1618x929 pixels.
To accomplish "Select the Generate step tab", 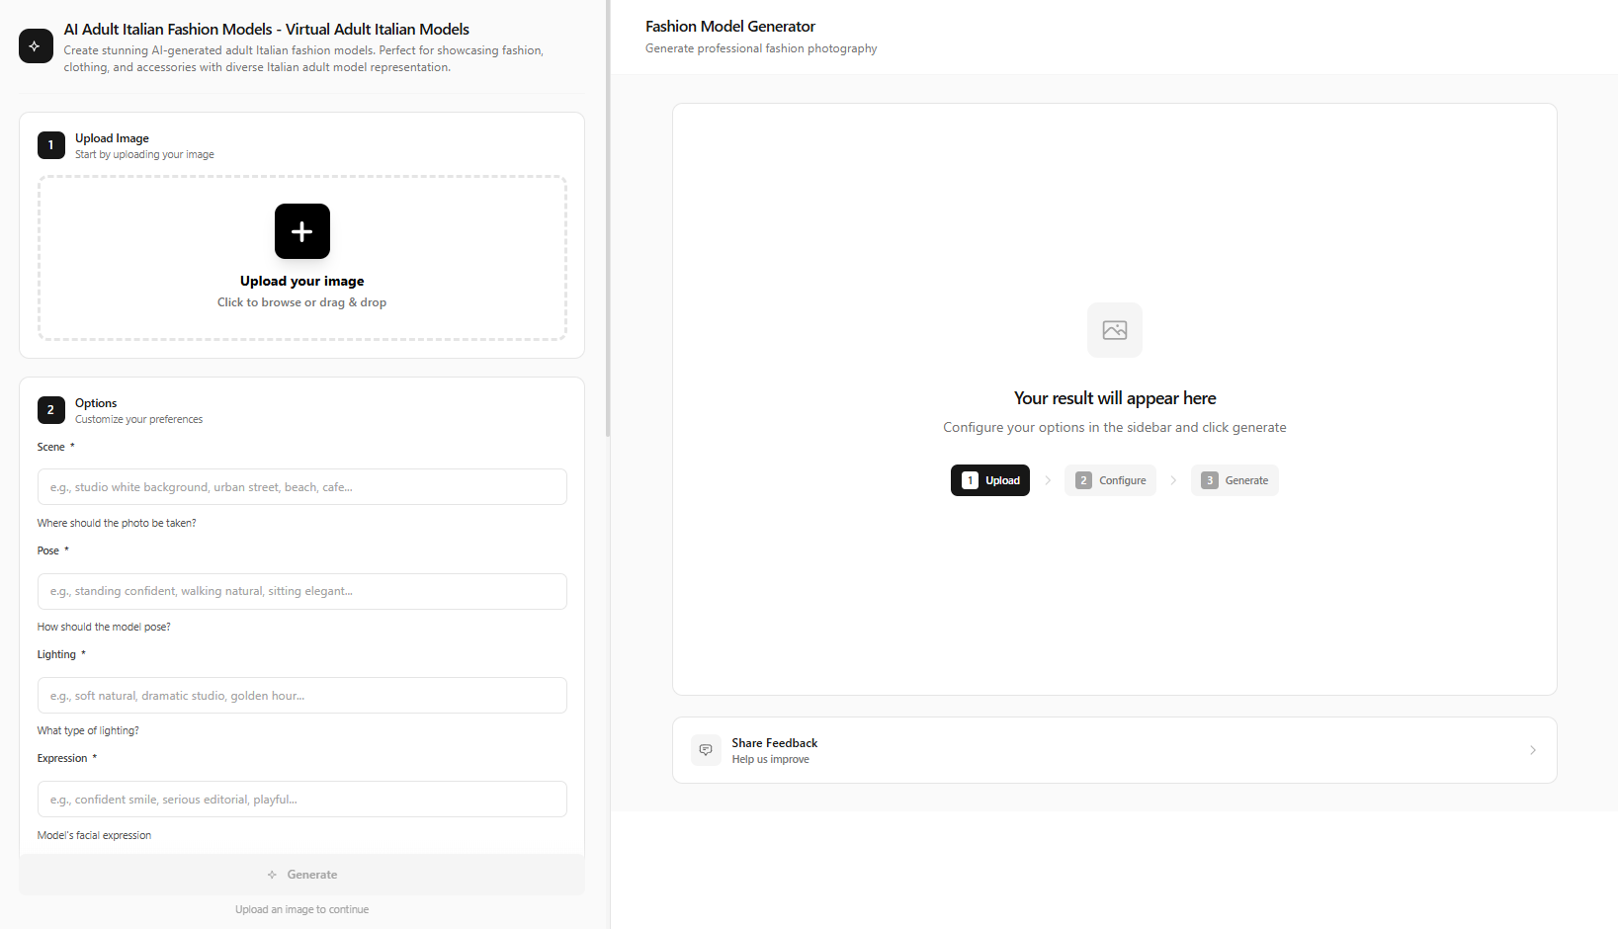I will pos(1235,480).
